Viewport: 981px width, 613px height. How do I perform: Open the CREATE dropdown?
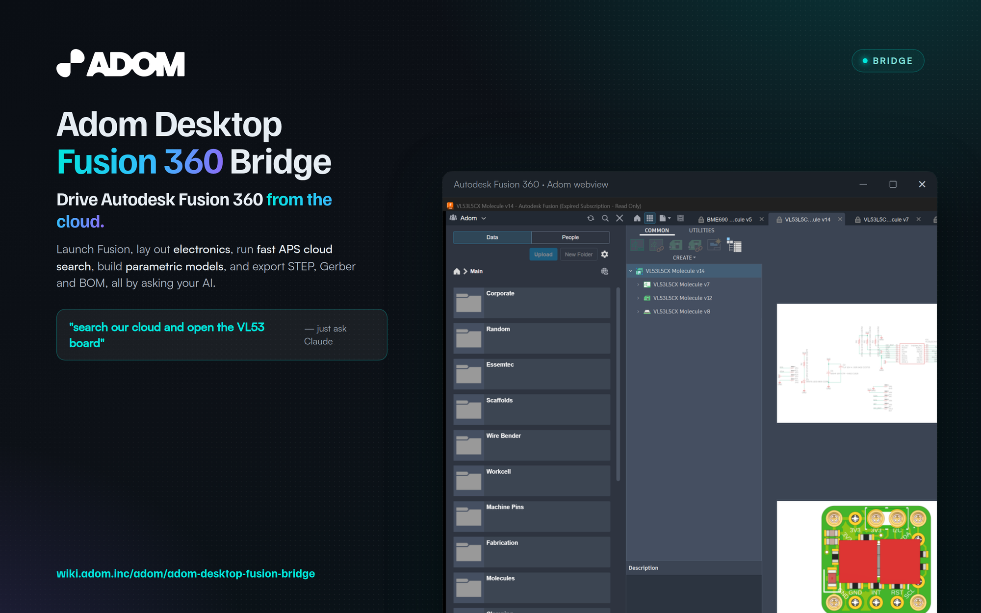(x=684, y=257)
